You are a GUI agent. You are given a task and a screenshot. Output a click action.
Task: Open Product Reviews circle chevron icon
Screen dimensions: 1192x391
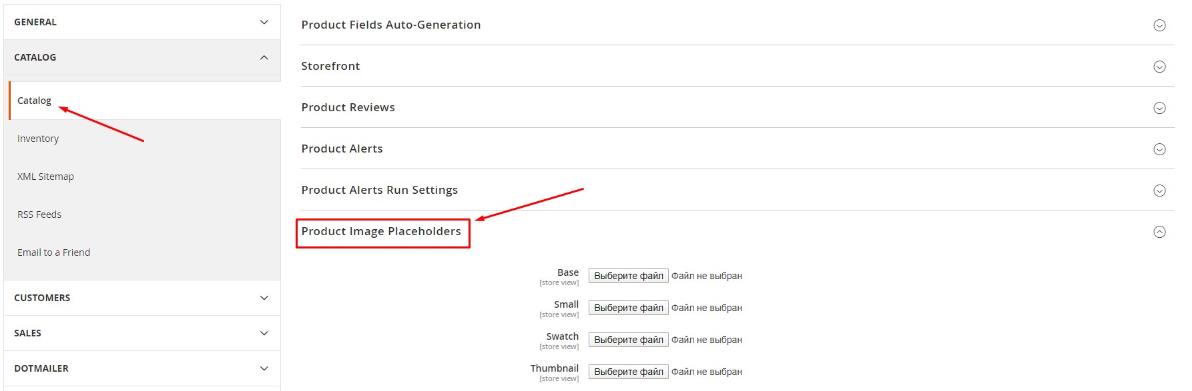tap(1159, 108)
